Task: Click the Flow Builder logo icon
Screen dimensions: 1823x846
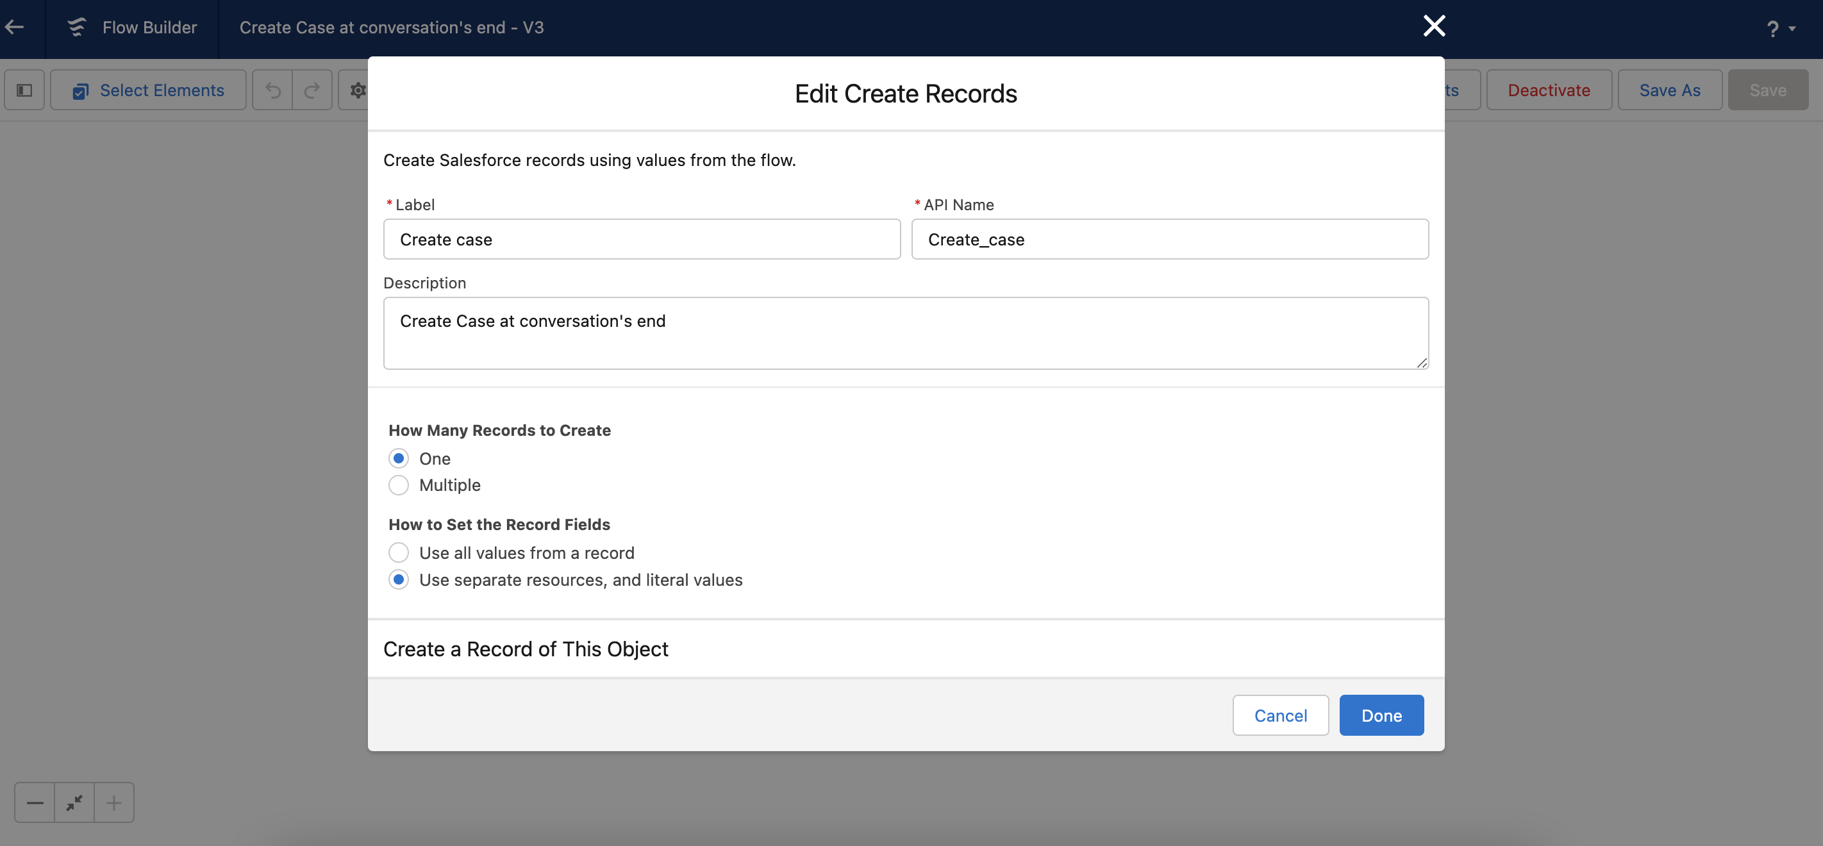Action: pyautogui.click(x=76, y=28)
